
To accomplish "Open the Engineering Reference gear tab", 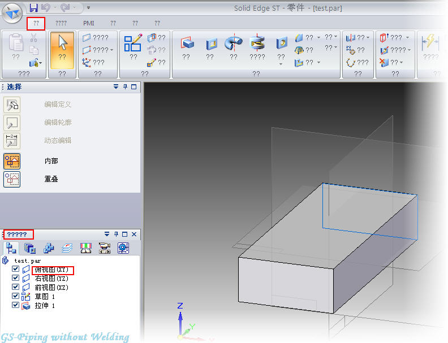I will [123, 248].
